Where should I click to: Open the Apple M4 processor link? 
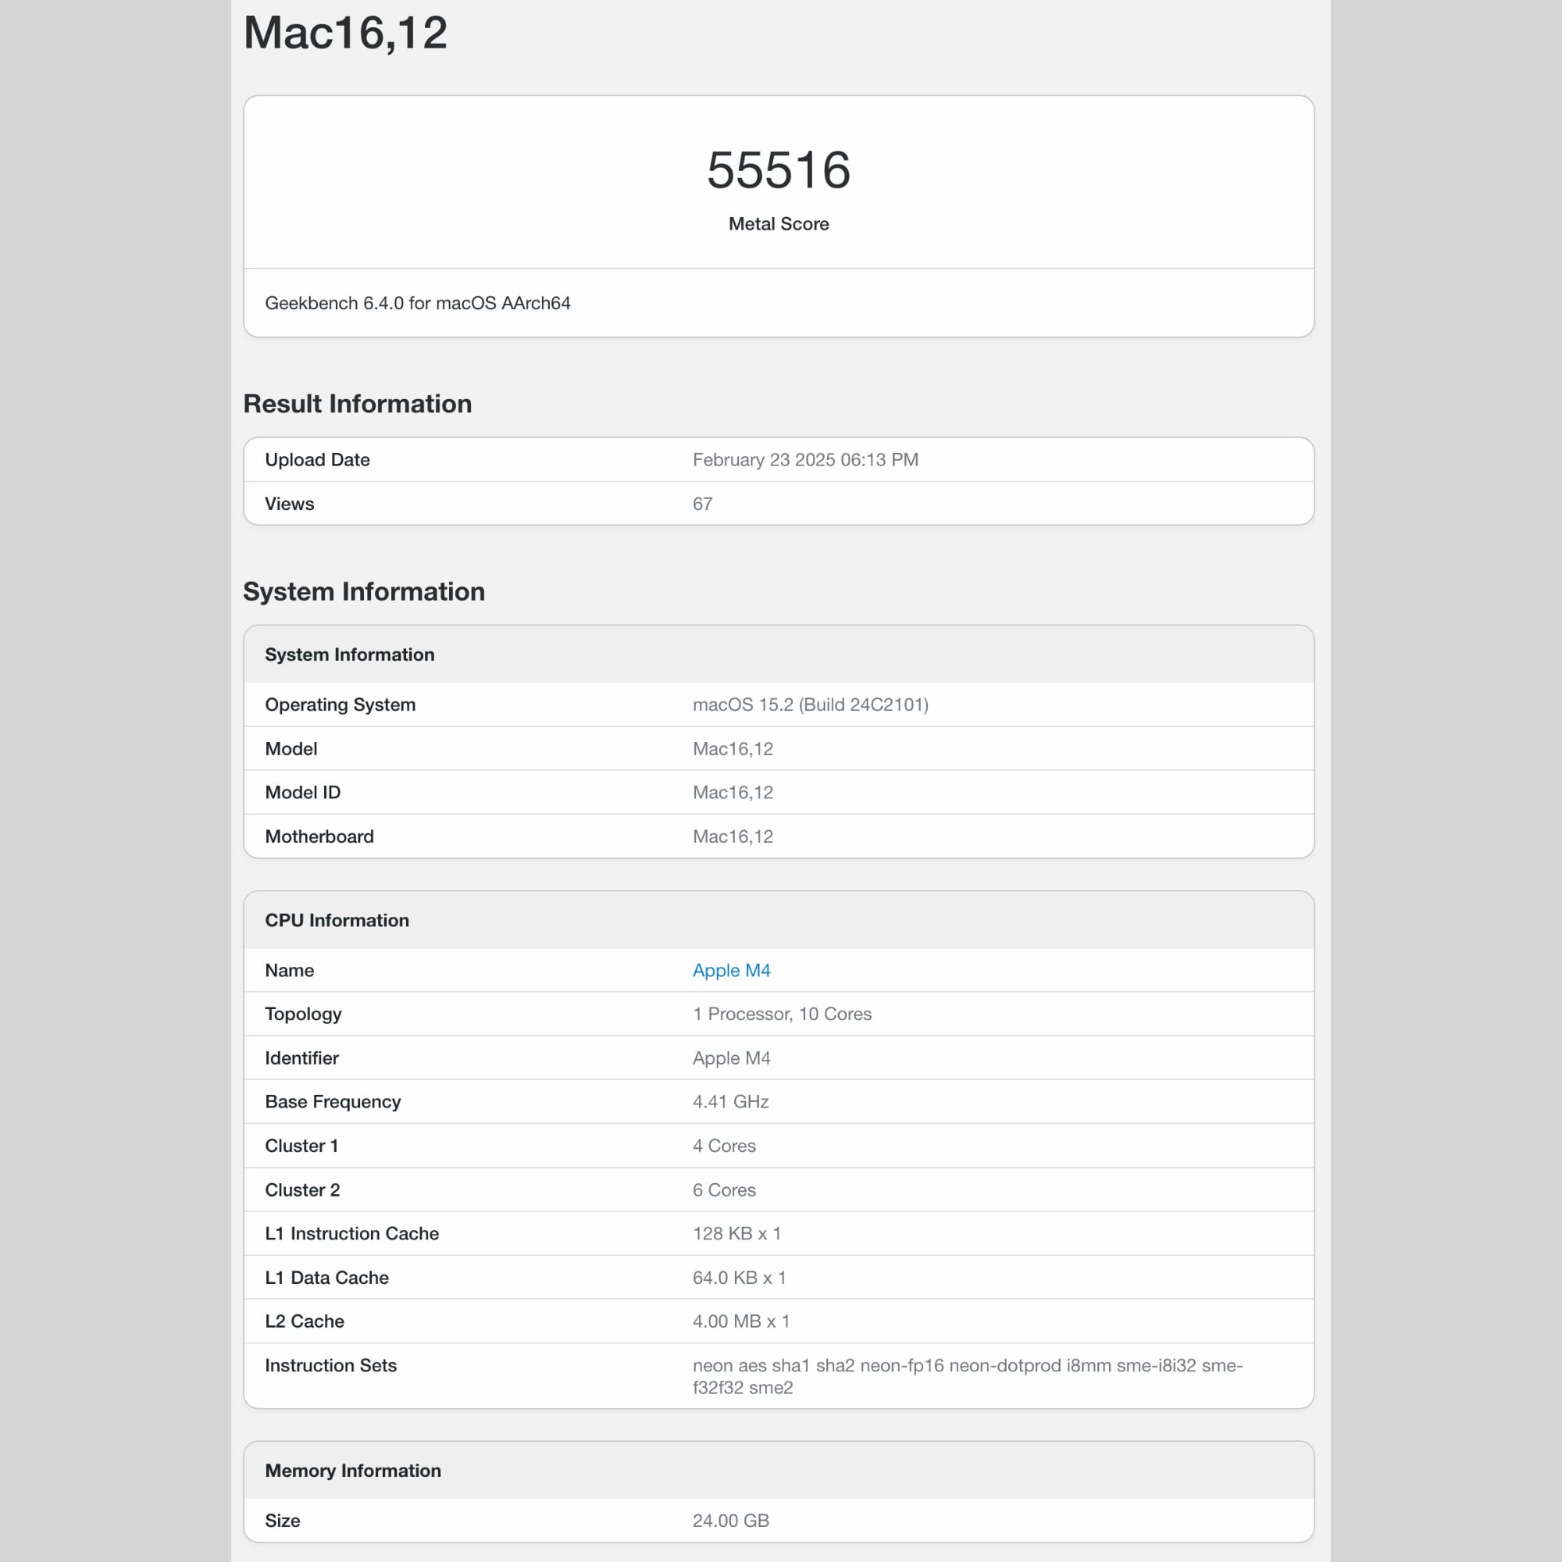tap(731, 970)
